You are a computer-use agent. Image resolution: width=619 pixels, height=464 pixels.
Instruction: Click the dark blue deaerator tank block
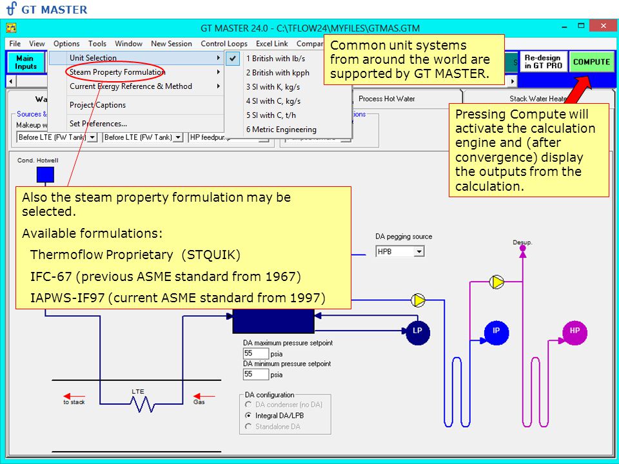pyautogui.click(x=273, y=321)
